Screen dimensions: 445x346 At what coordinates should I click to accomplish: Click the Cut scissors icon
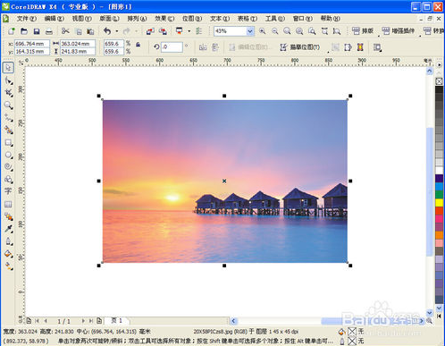point(65,31)
